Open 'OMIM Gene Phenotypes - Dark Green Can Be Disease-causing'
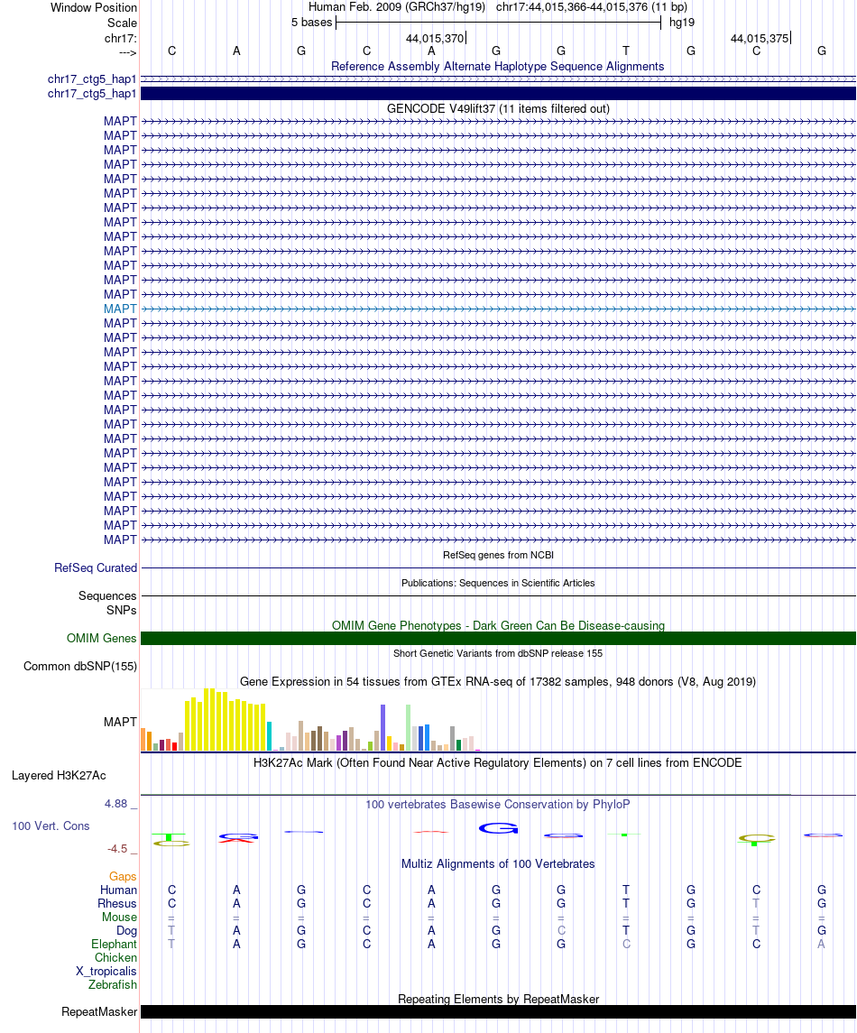857x1033 pixels. pyautogui.click(x=498, y=626)
